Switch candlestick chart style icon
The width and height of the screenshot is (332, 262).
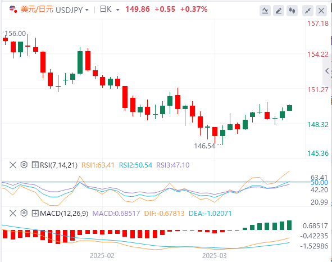(x=292, y=10)
